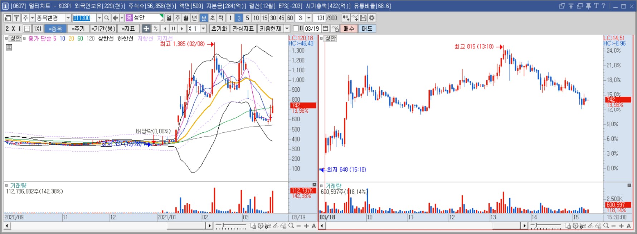Viewport: 637px width, 234px height.
Task: Open the calendar date picker icon
Action: (x=325, y=29)
